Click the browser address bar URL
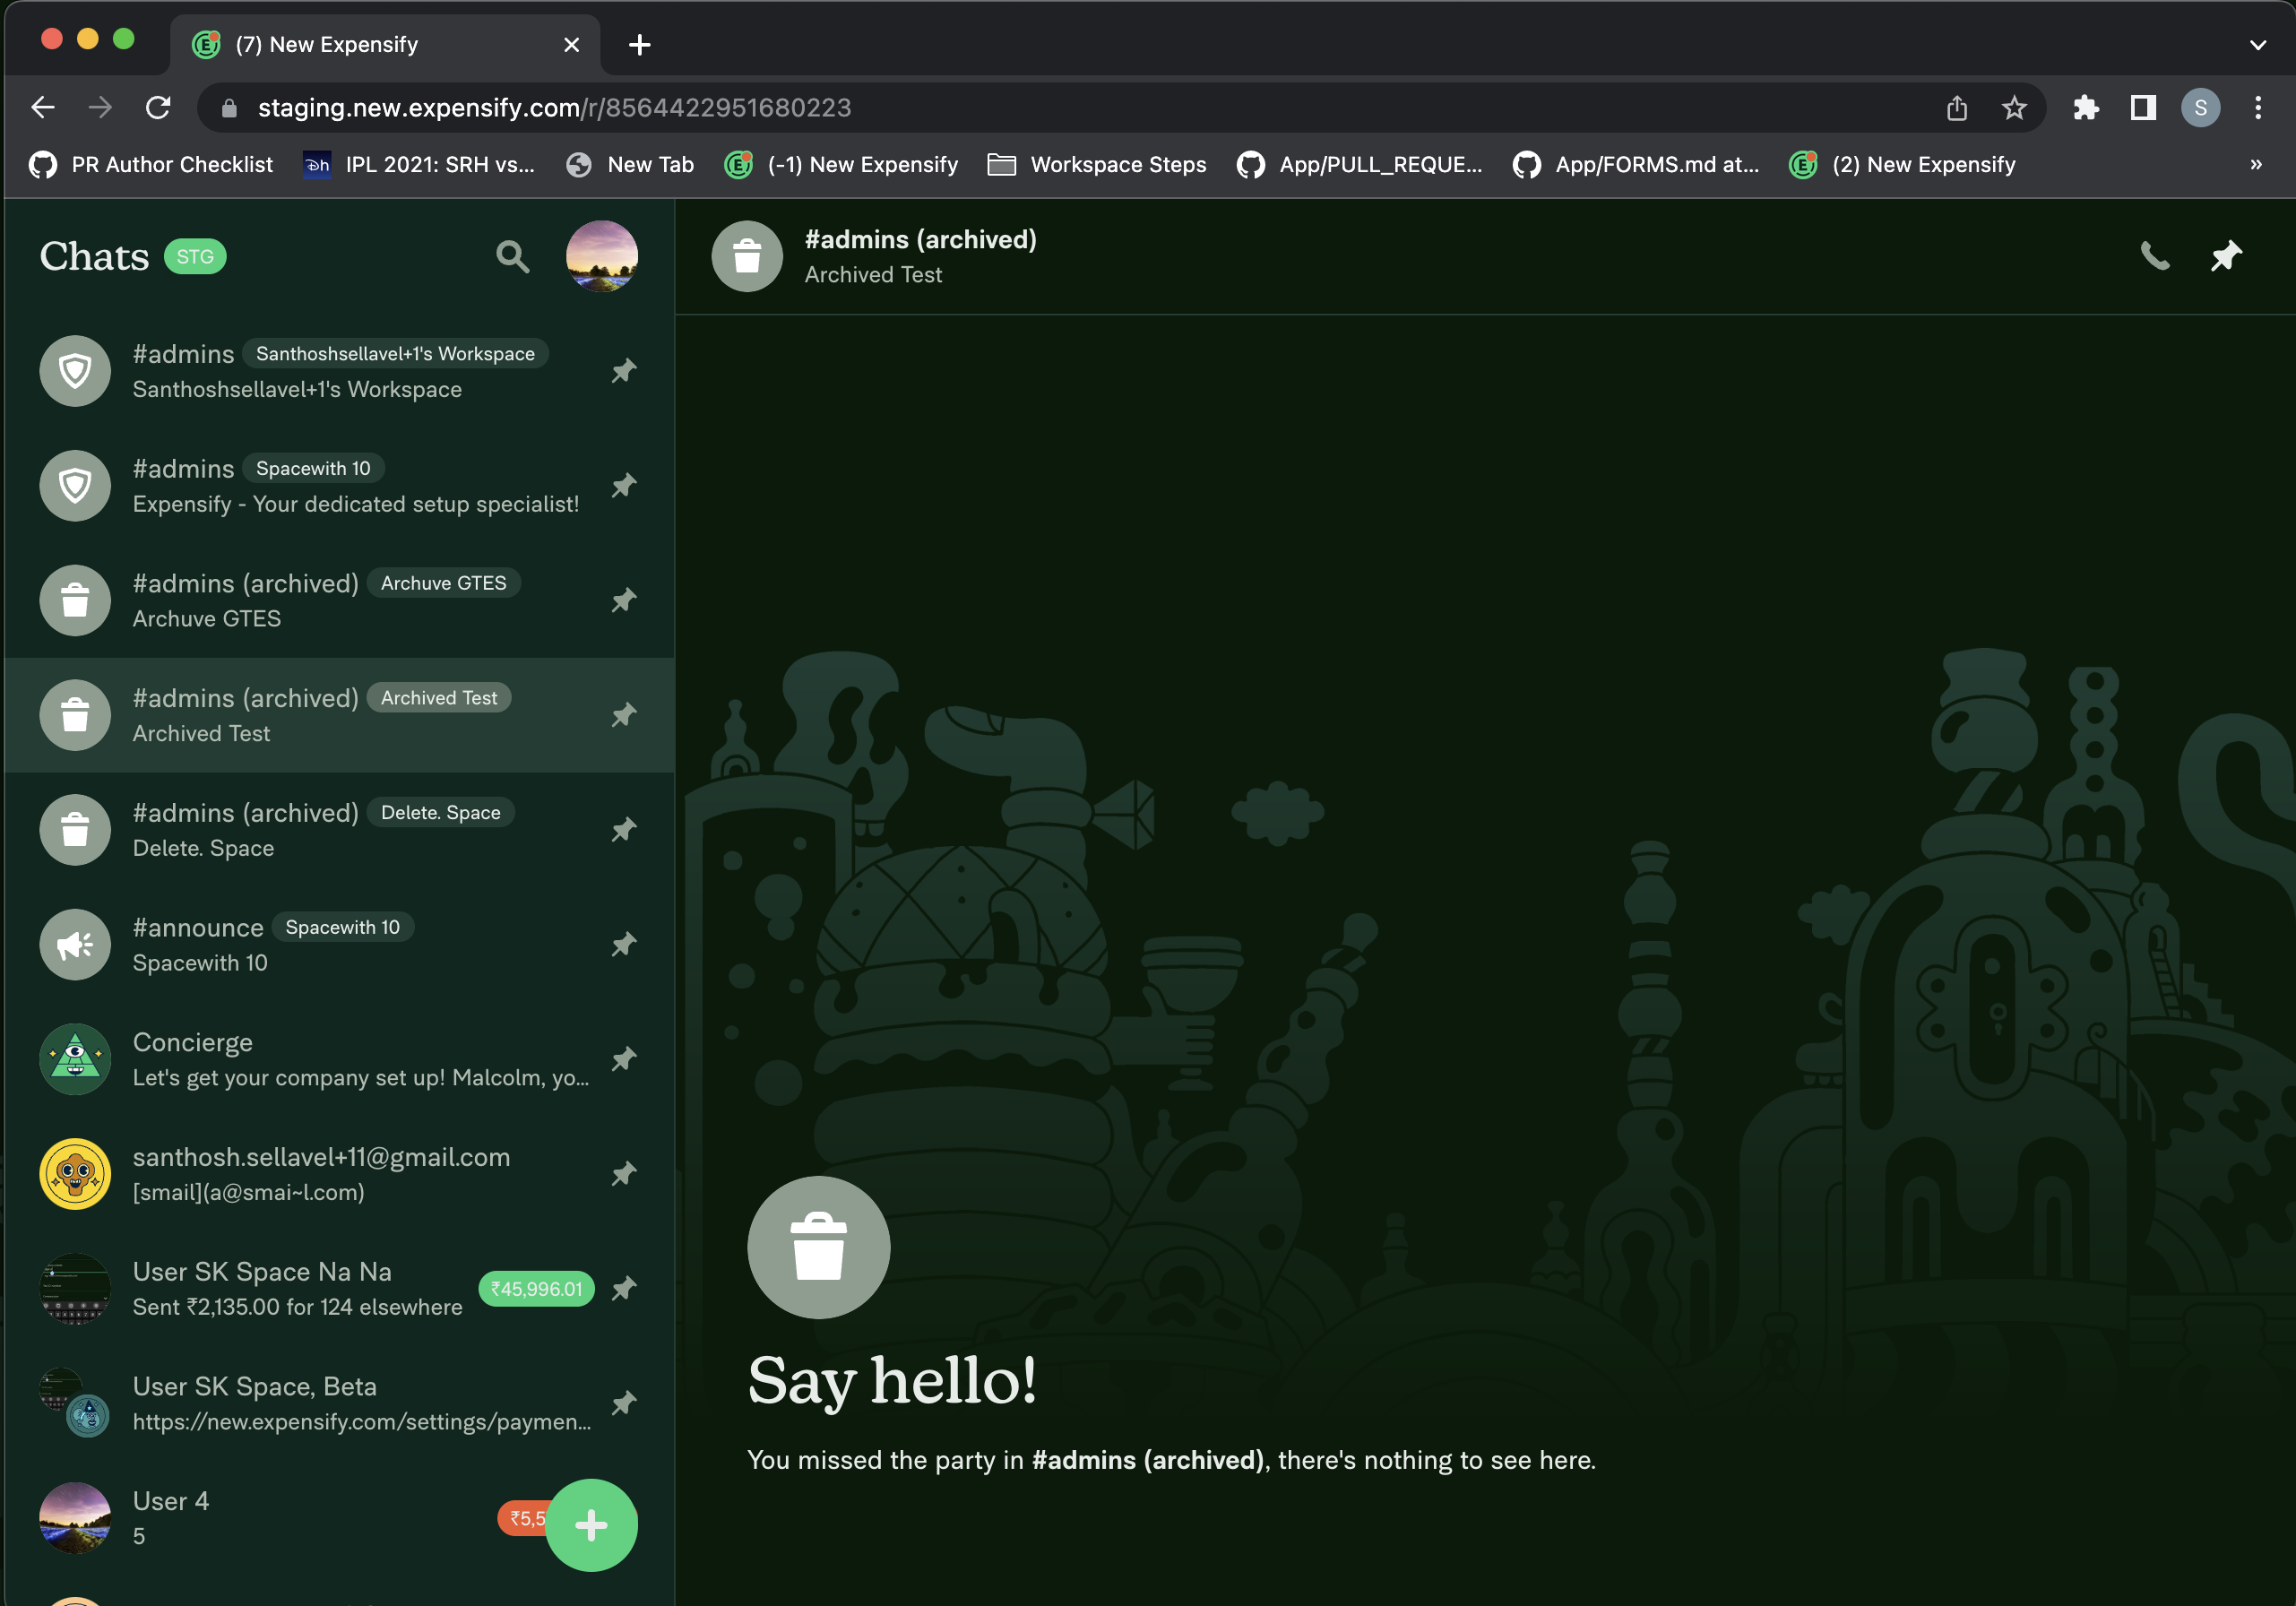Image resolution: width=2296 pixels, height=1606 pixels. (x=554, y=108)
